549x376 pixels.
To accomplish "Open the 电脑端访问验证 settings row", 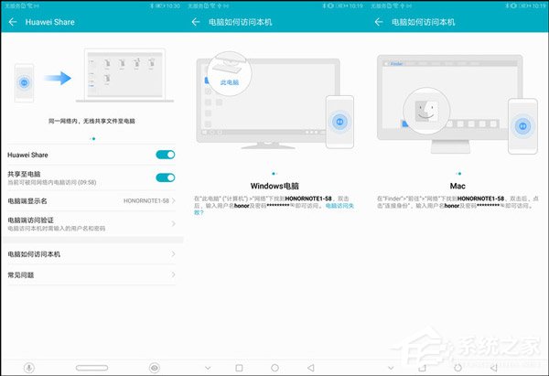I will point(91,223).
